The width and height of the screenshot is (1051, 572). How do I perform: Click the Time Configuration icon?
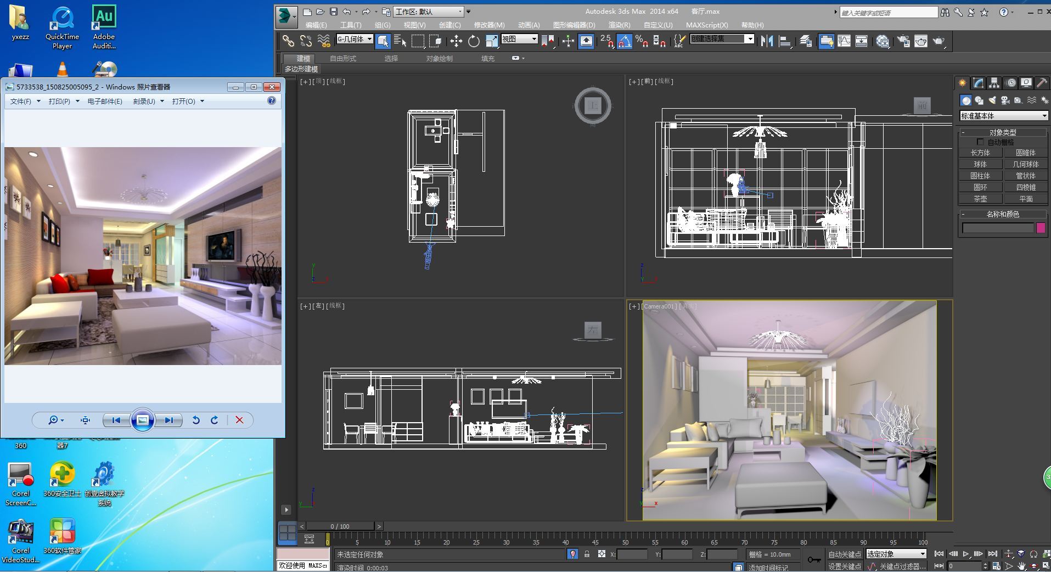coord(996,566)
